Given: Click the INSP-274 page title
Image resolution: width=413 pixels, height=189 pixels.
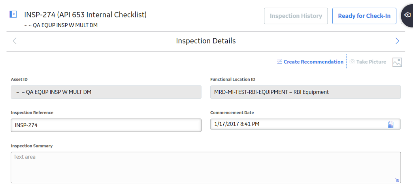Looking at the screenshot, I should [x=85, y=15].
